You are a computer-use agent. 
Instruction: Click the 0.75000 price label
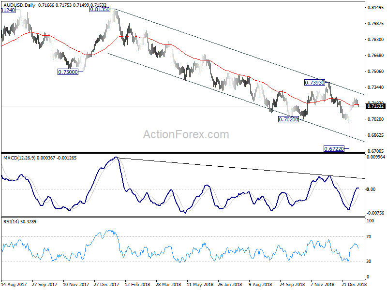(68, 72)
